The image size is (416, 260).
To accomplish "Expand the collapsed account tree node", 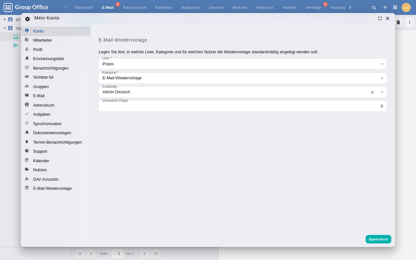I will (x=5, y=19).
